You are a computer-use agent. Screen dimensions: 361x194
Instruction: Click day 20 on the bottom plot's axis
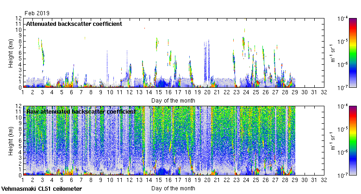[207, 180]
